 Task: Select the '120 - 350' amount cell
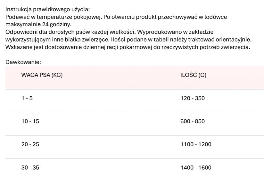[193, 98]
